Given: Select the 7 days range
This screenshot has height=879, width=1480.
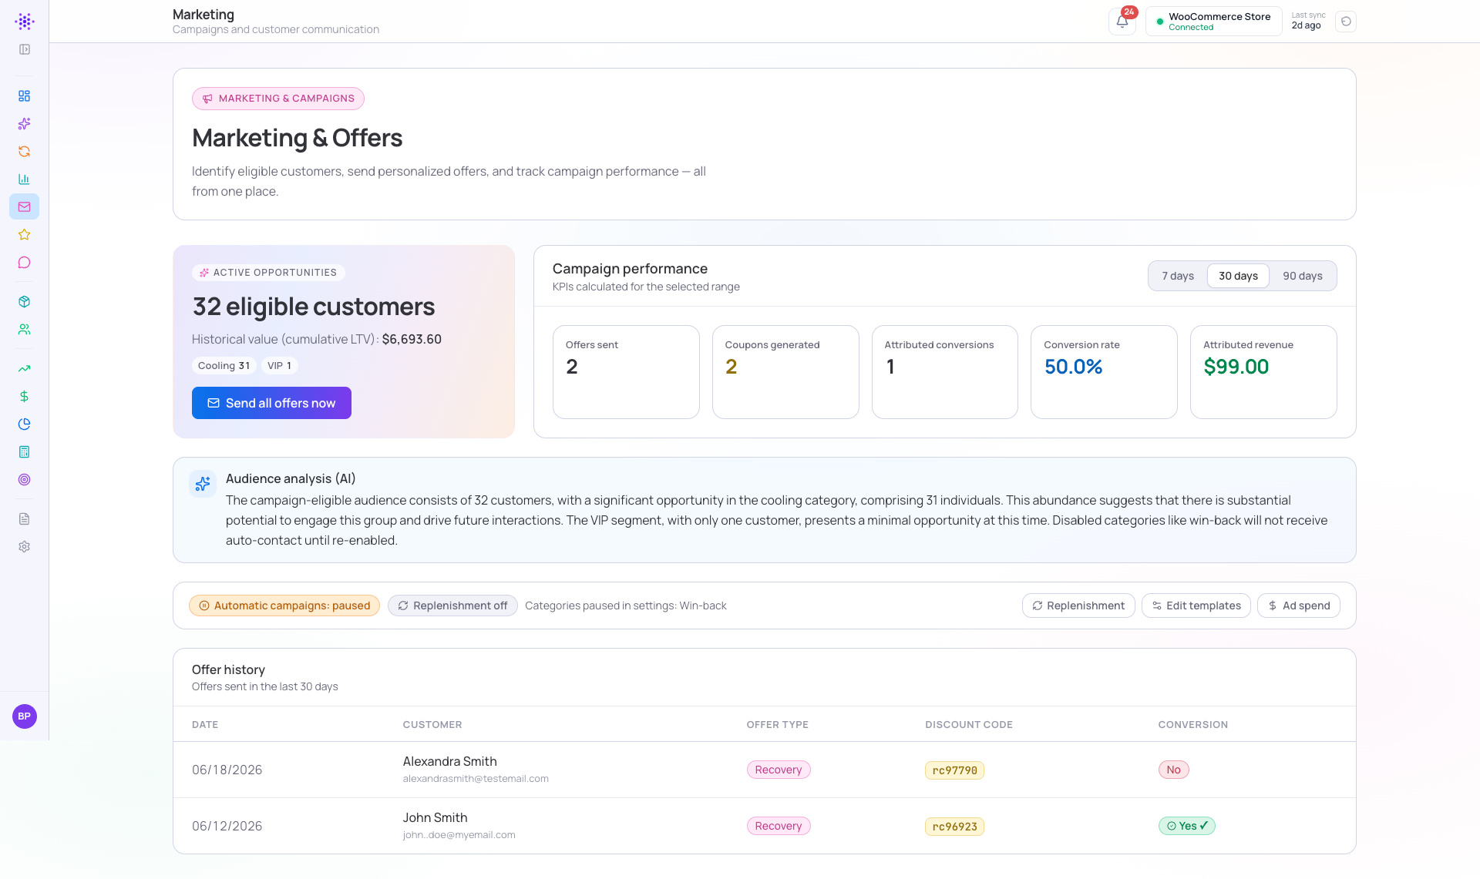Looking at the screenshot, I should (x=1178, y=276).
